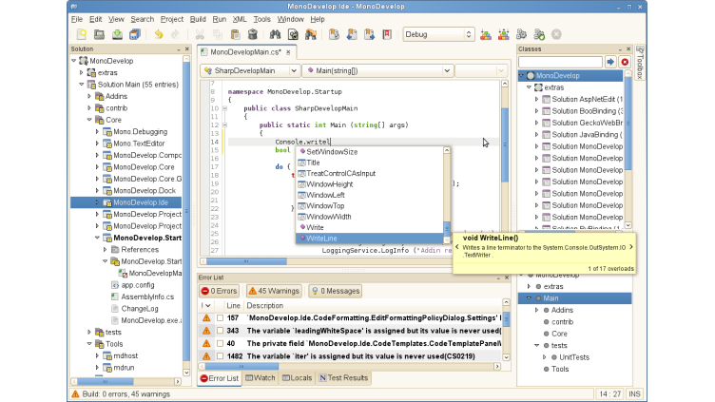Screen dimensions: 715x402
Task: Select SetWindowSize in autocomplete list
Action: pos(370,152)
